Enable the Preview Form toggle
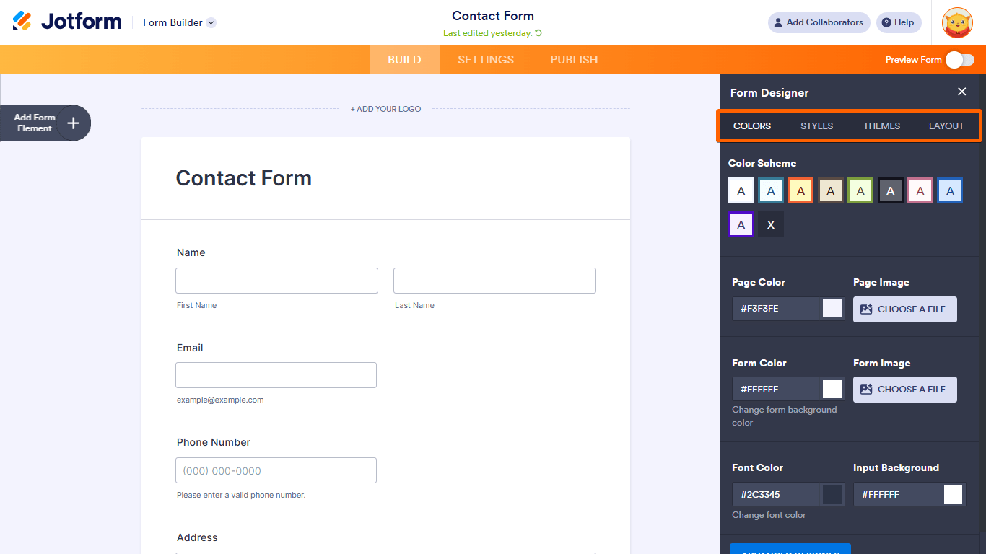This screenshot has width=986, height=554. point(960,60)
